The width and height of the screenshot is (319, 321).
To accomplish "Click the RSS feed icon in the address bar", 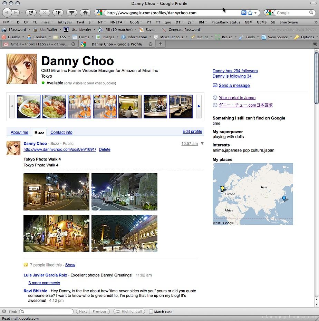I will [x=244, y=13].
